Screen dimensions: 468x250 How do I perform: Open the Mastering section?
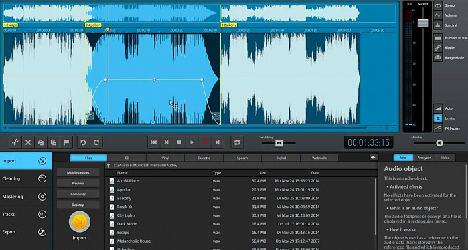pos(25,197)
